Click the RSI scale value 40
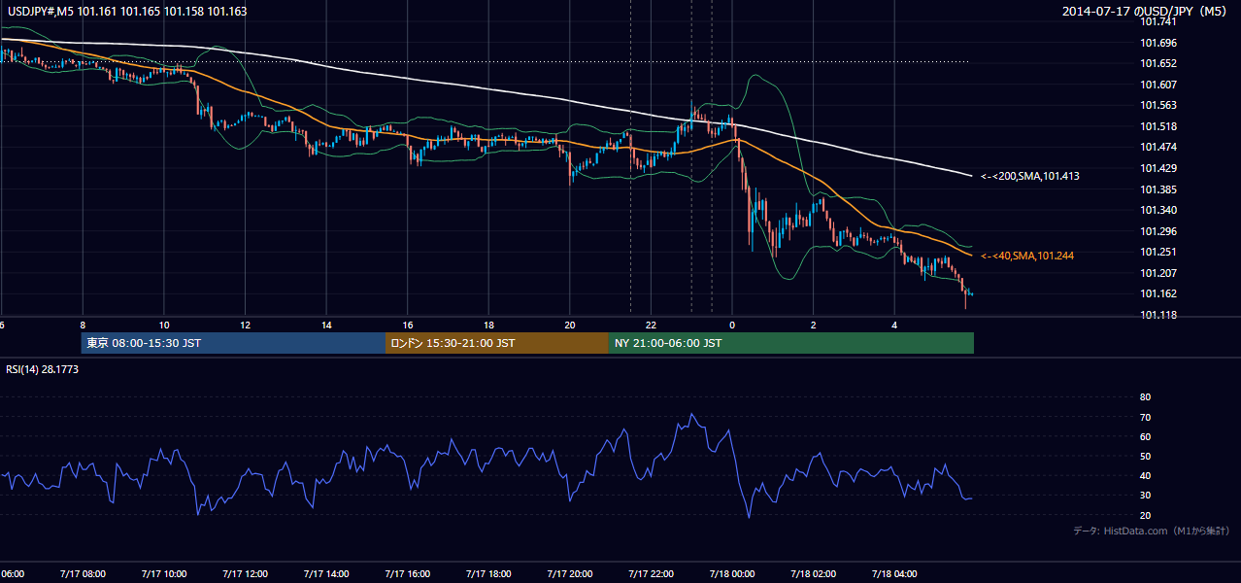The width and height of the screenshot is (1241, 583). point(1145,475)
